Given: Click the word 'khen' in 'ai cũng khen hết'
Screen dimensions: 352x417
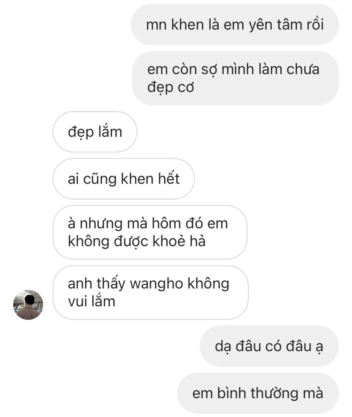Looking at the screenshot, I should tap(137, 179).
